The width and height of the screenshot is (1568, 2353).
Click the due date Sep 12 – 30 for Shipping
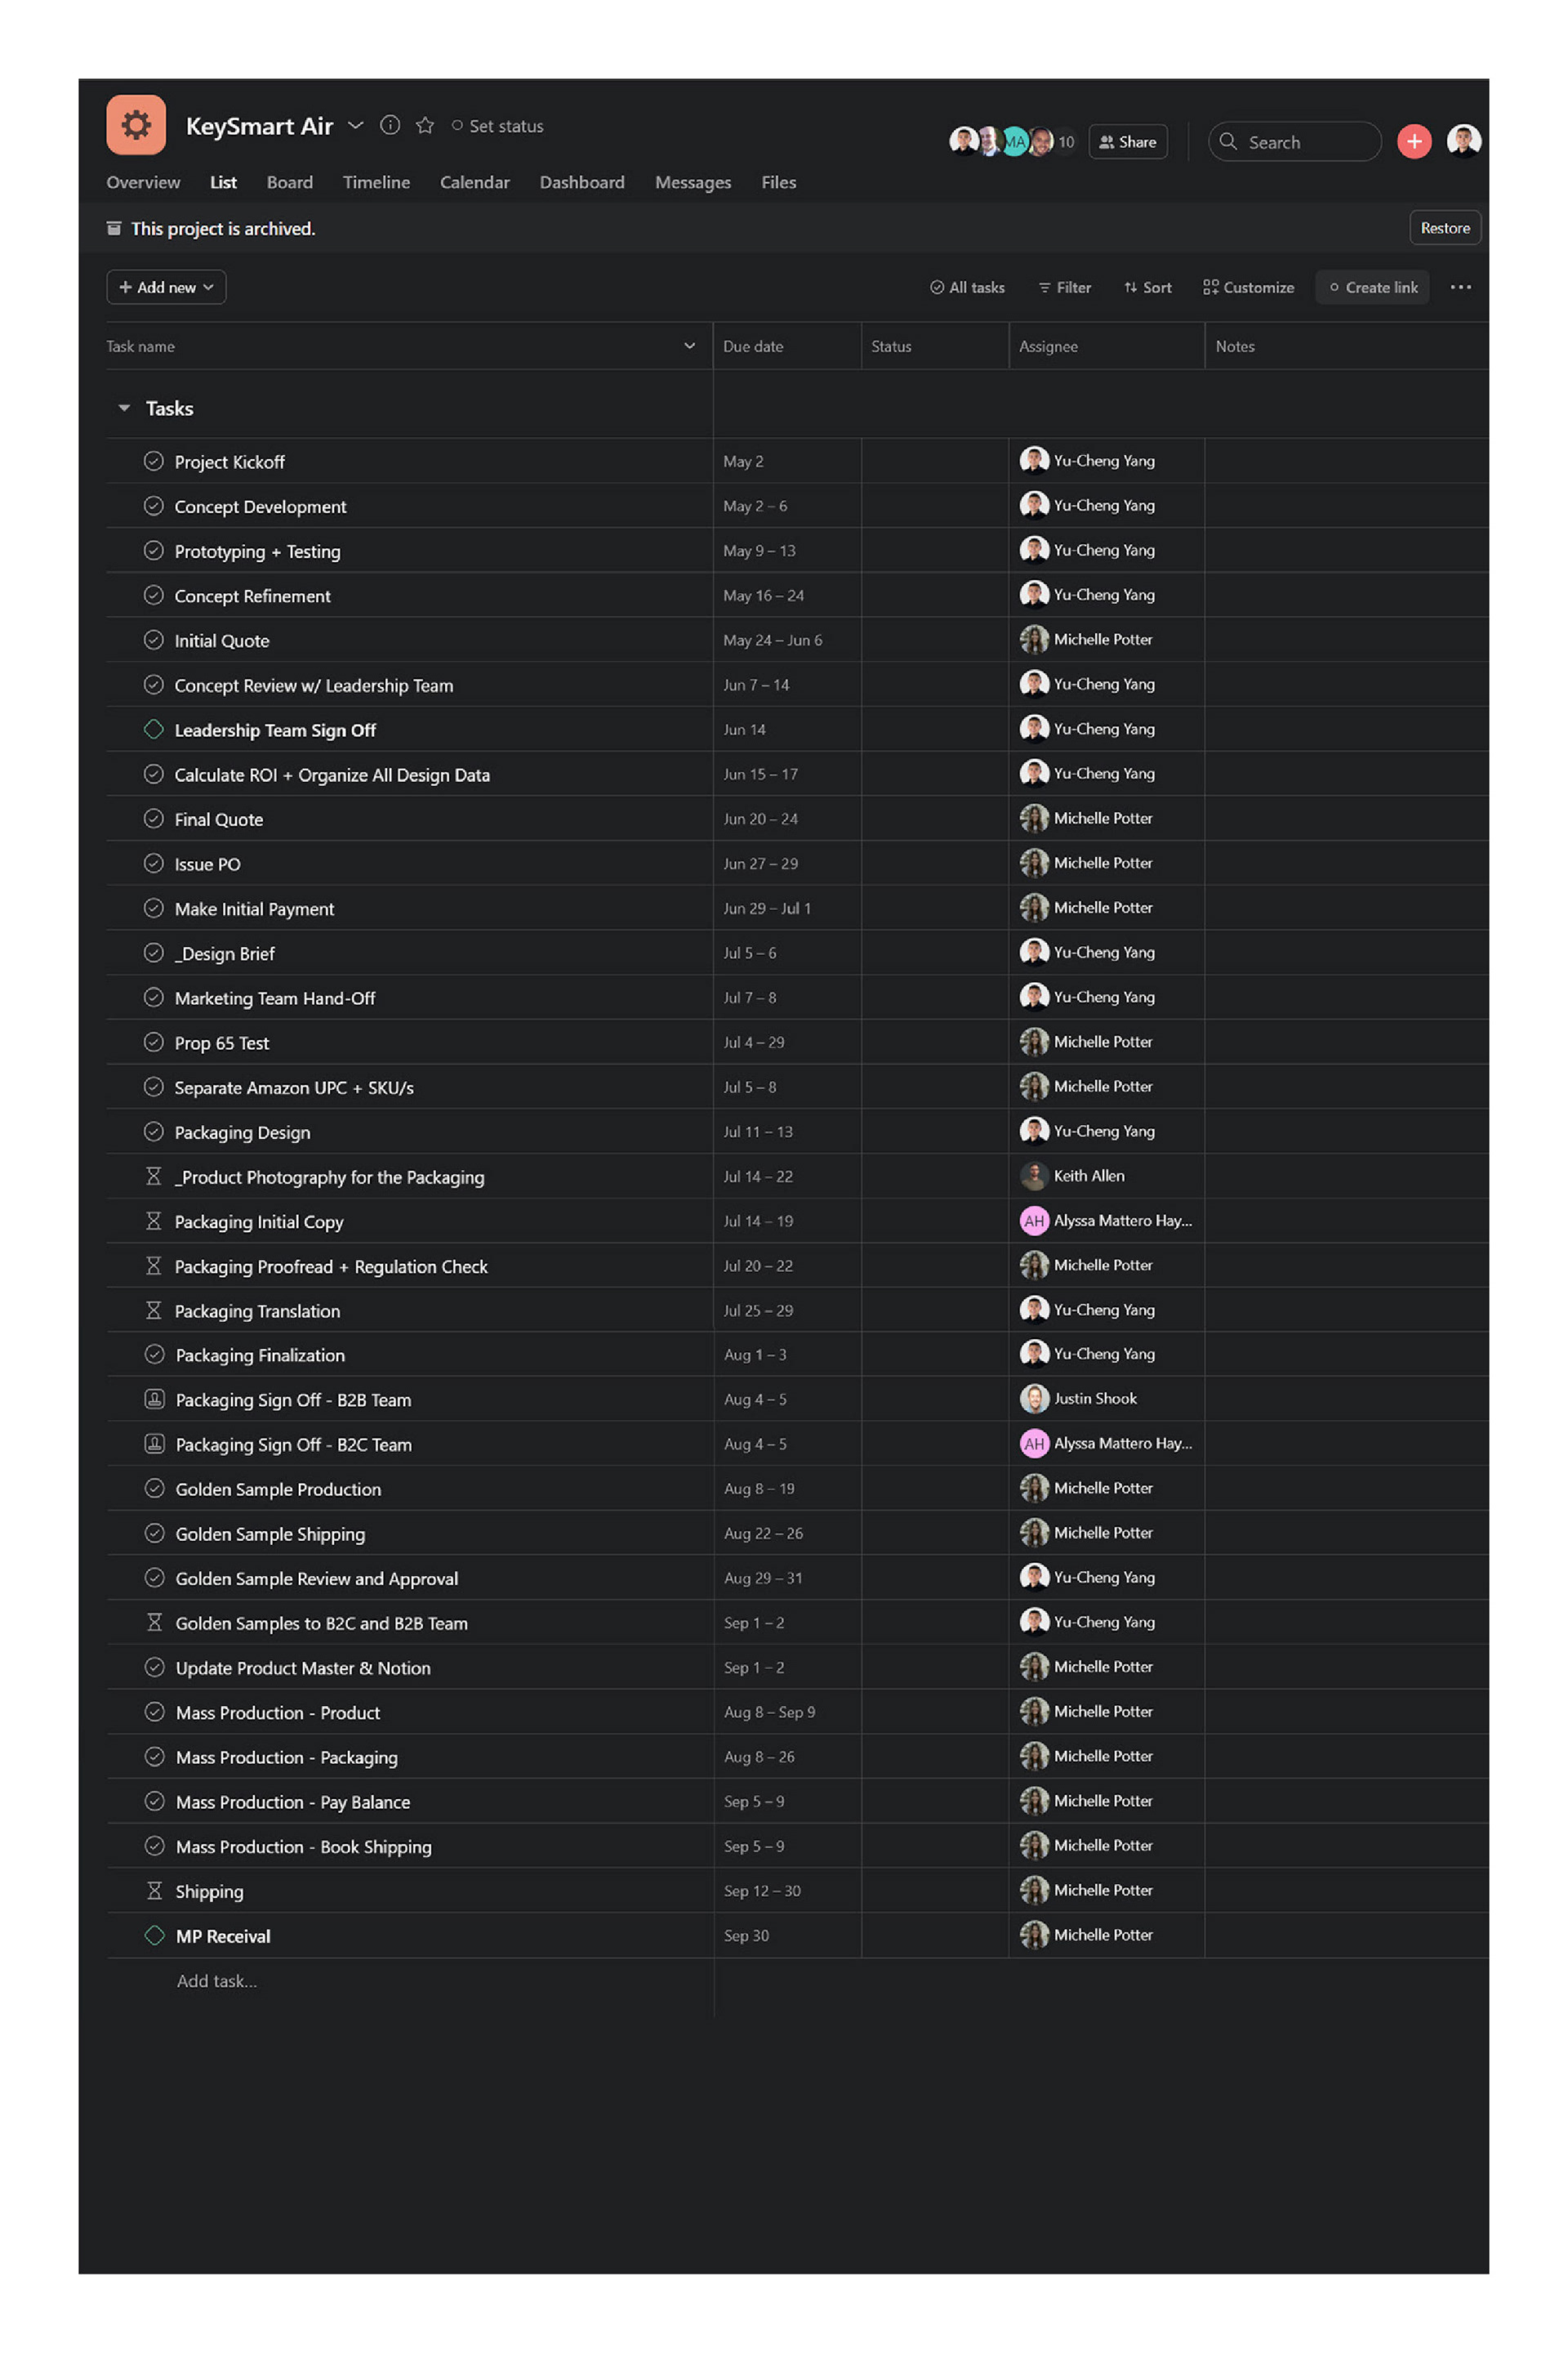[x=762, y=1891]
